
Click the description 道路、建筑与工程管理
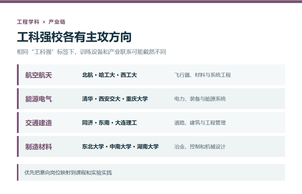tap(200, 123)
